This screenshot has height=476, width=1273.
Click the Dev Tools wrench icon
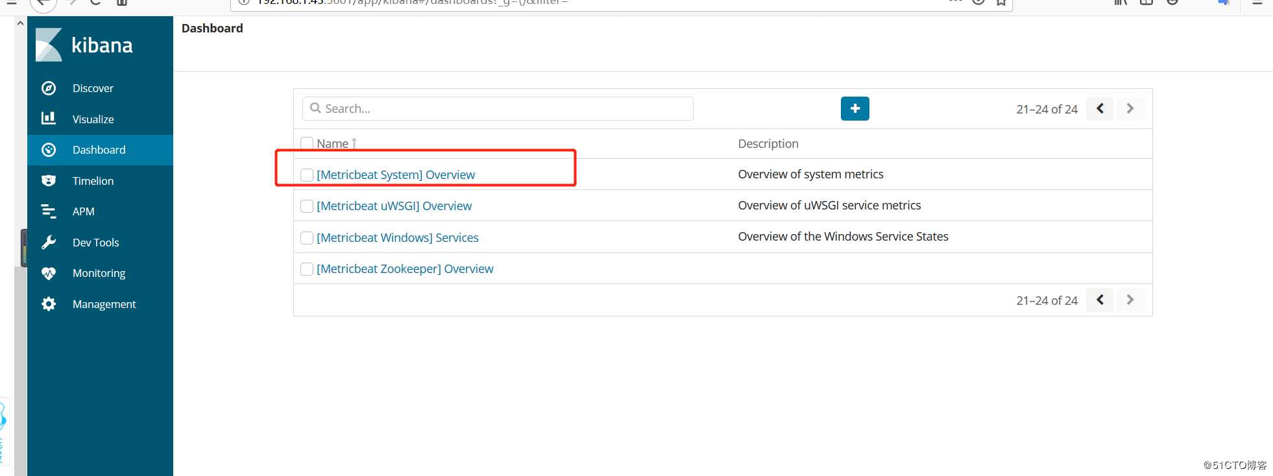49,242
